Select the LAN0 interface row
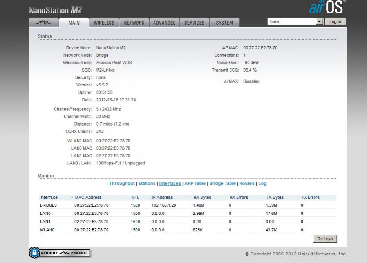367x263 pixels. pyautogui.click(x=188, y=213)
